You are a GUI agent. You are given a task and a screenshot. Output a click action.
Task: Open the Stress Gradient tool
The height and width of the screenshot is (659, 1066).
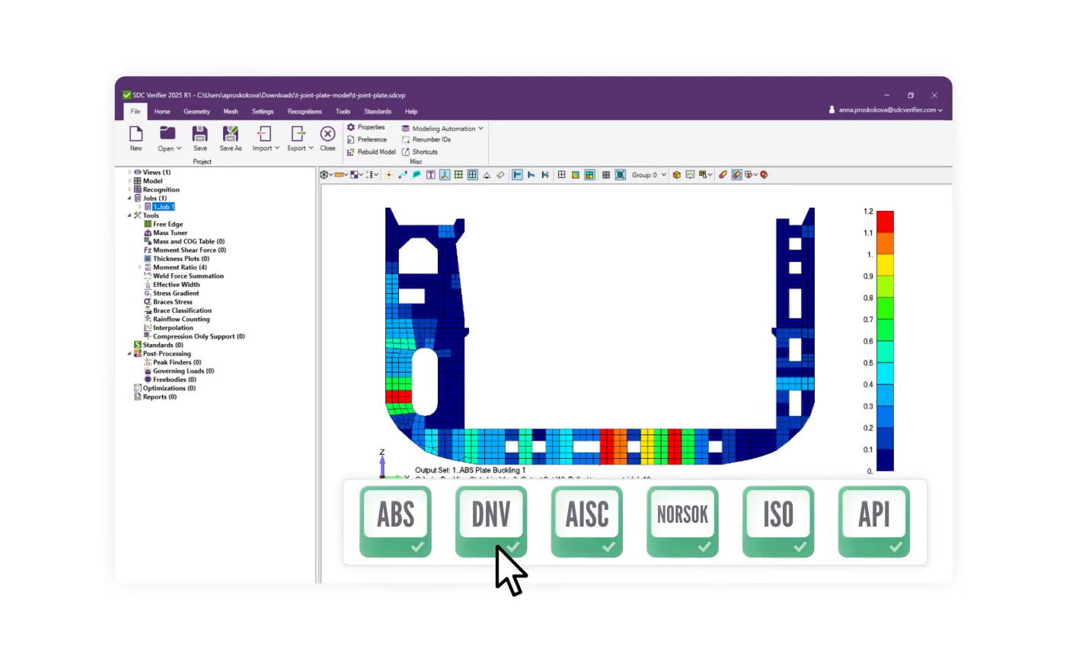(171, 293)
